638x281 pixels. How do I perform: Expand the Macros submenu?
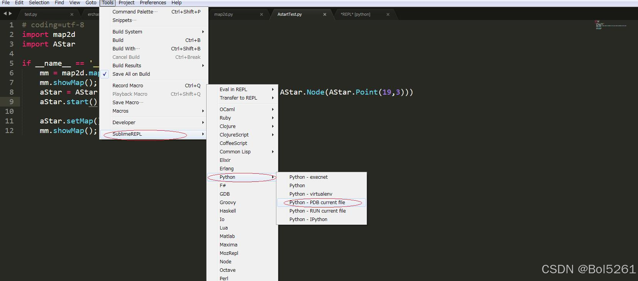click(154, 111)
